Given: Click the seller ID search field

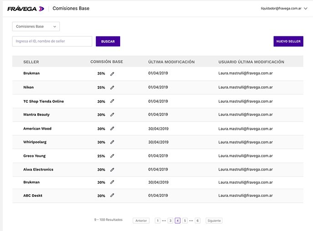Looking at the screenshot, I should 52,41.
